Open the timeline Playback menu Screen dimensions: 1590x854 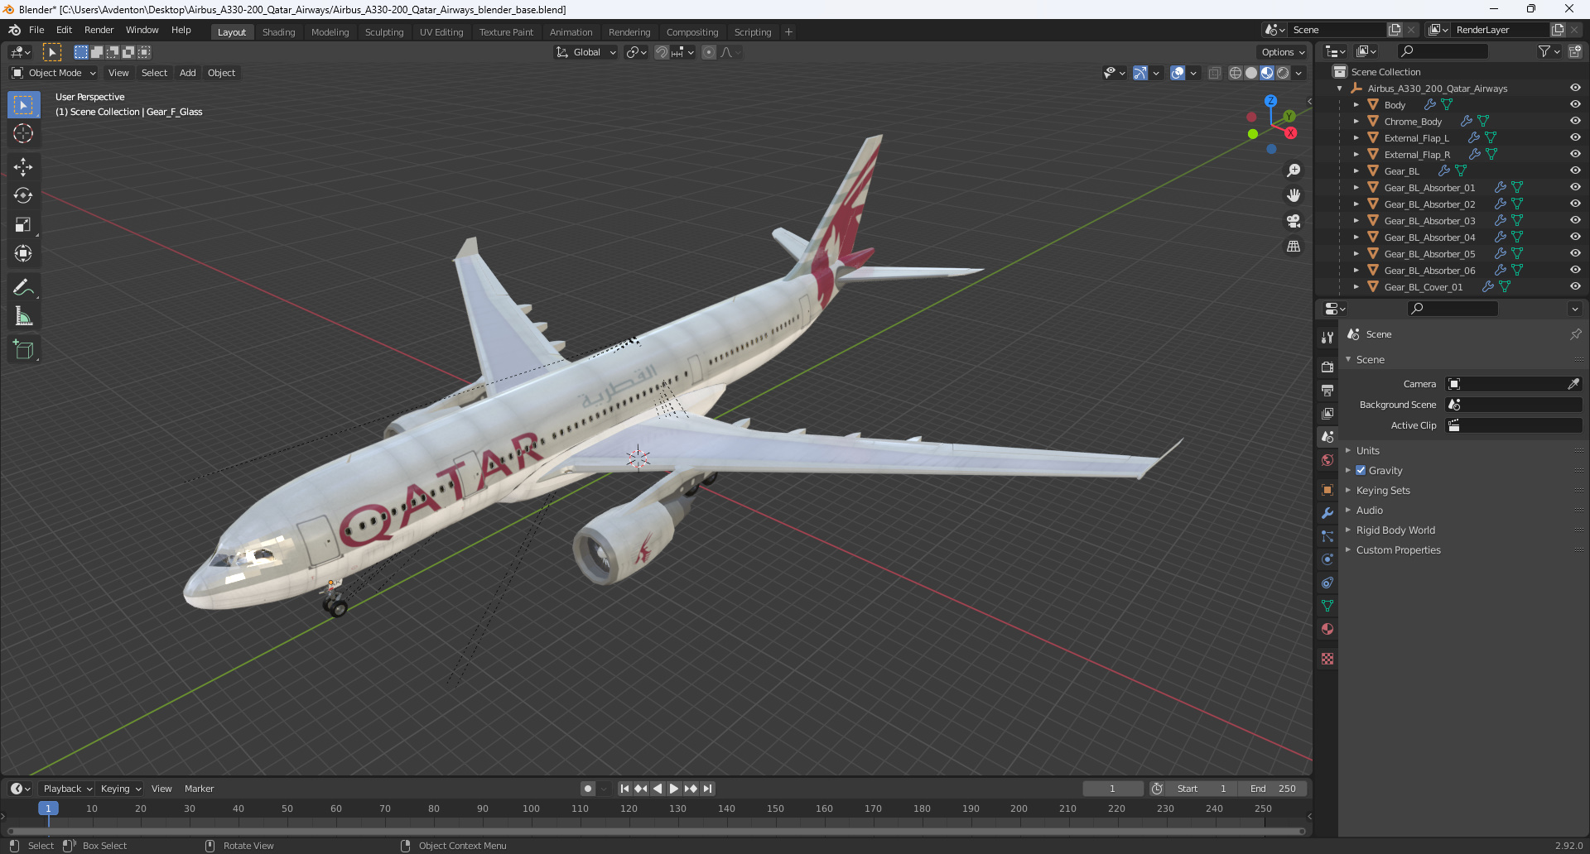tap(67, 789)
